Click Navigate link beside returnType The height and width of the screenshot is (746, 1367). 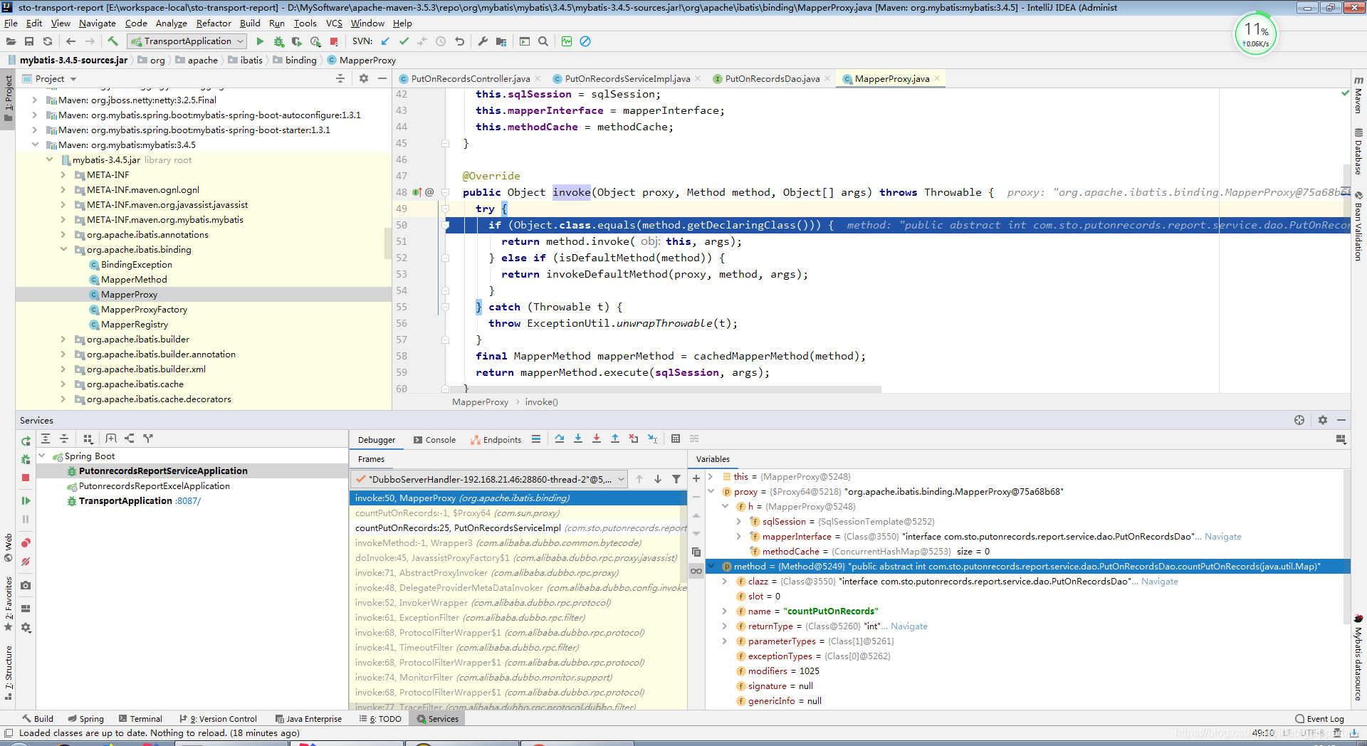point(909,626)
